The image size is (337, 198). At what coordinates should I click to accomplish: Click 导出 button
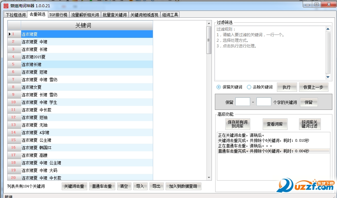pos(156,186)
